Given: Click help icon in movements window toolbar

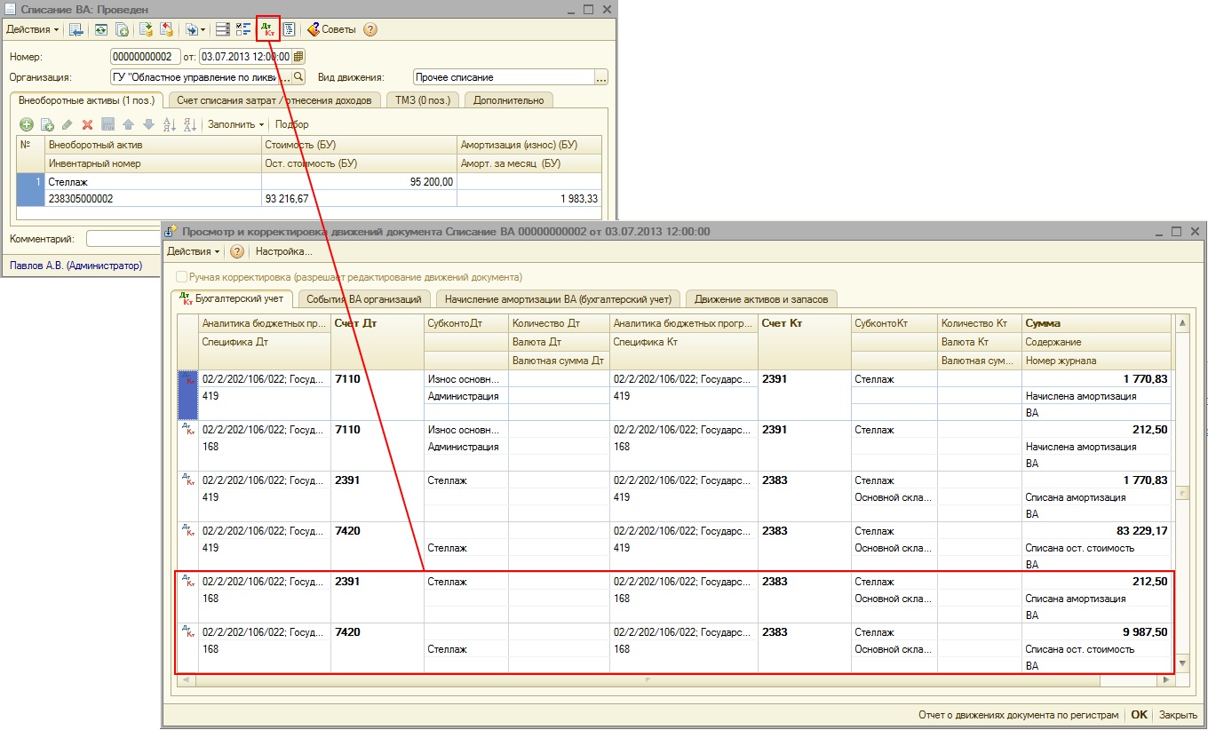Looking at the screenshot, I should pyautogui.click(x=237, y=251).
